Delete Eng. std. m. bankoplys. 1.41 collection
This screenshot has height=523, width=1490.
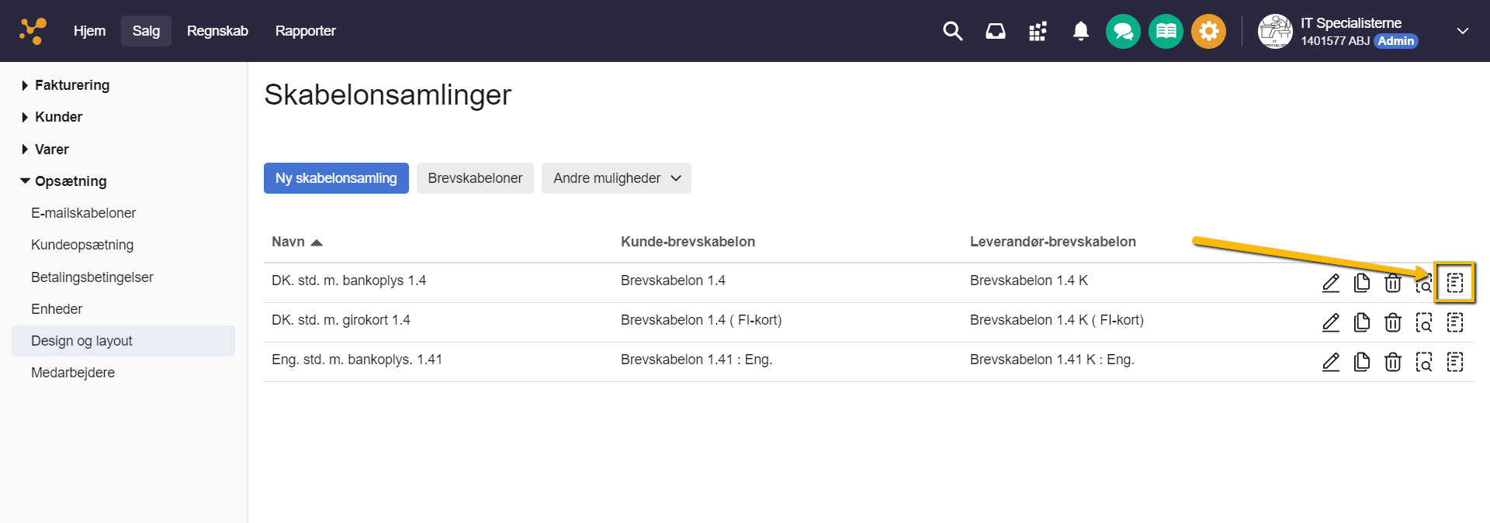pos(1393,362)
